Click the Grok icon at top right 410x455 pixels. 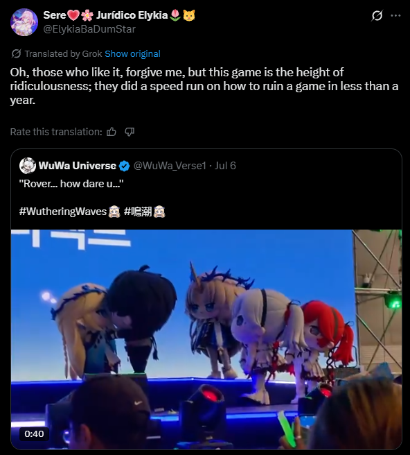coord(377,16)
